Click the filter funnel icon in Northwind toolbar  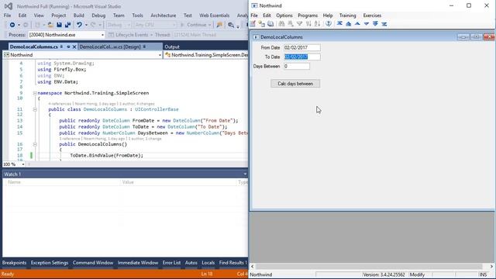[x=299, y=24]
